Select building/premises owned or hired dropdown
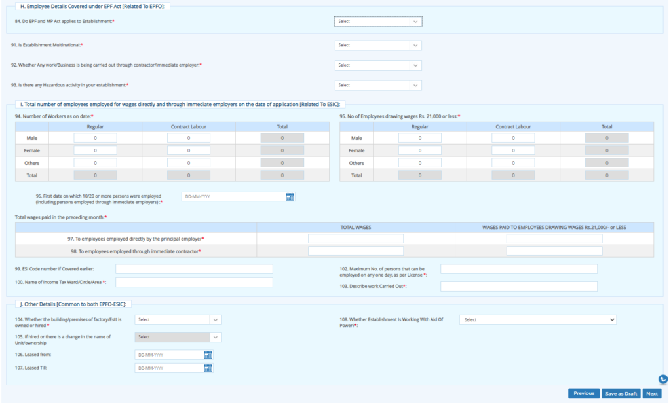 (x=178, y=319)
